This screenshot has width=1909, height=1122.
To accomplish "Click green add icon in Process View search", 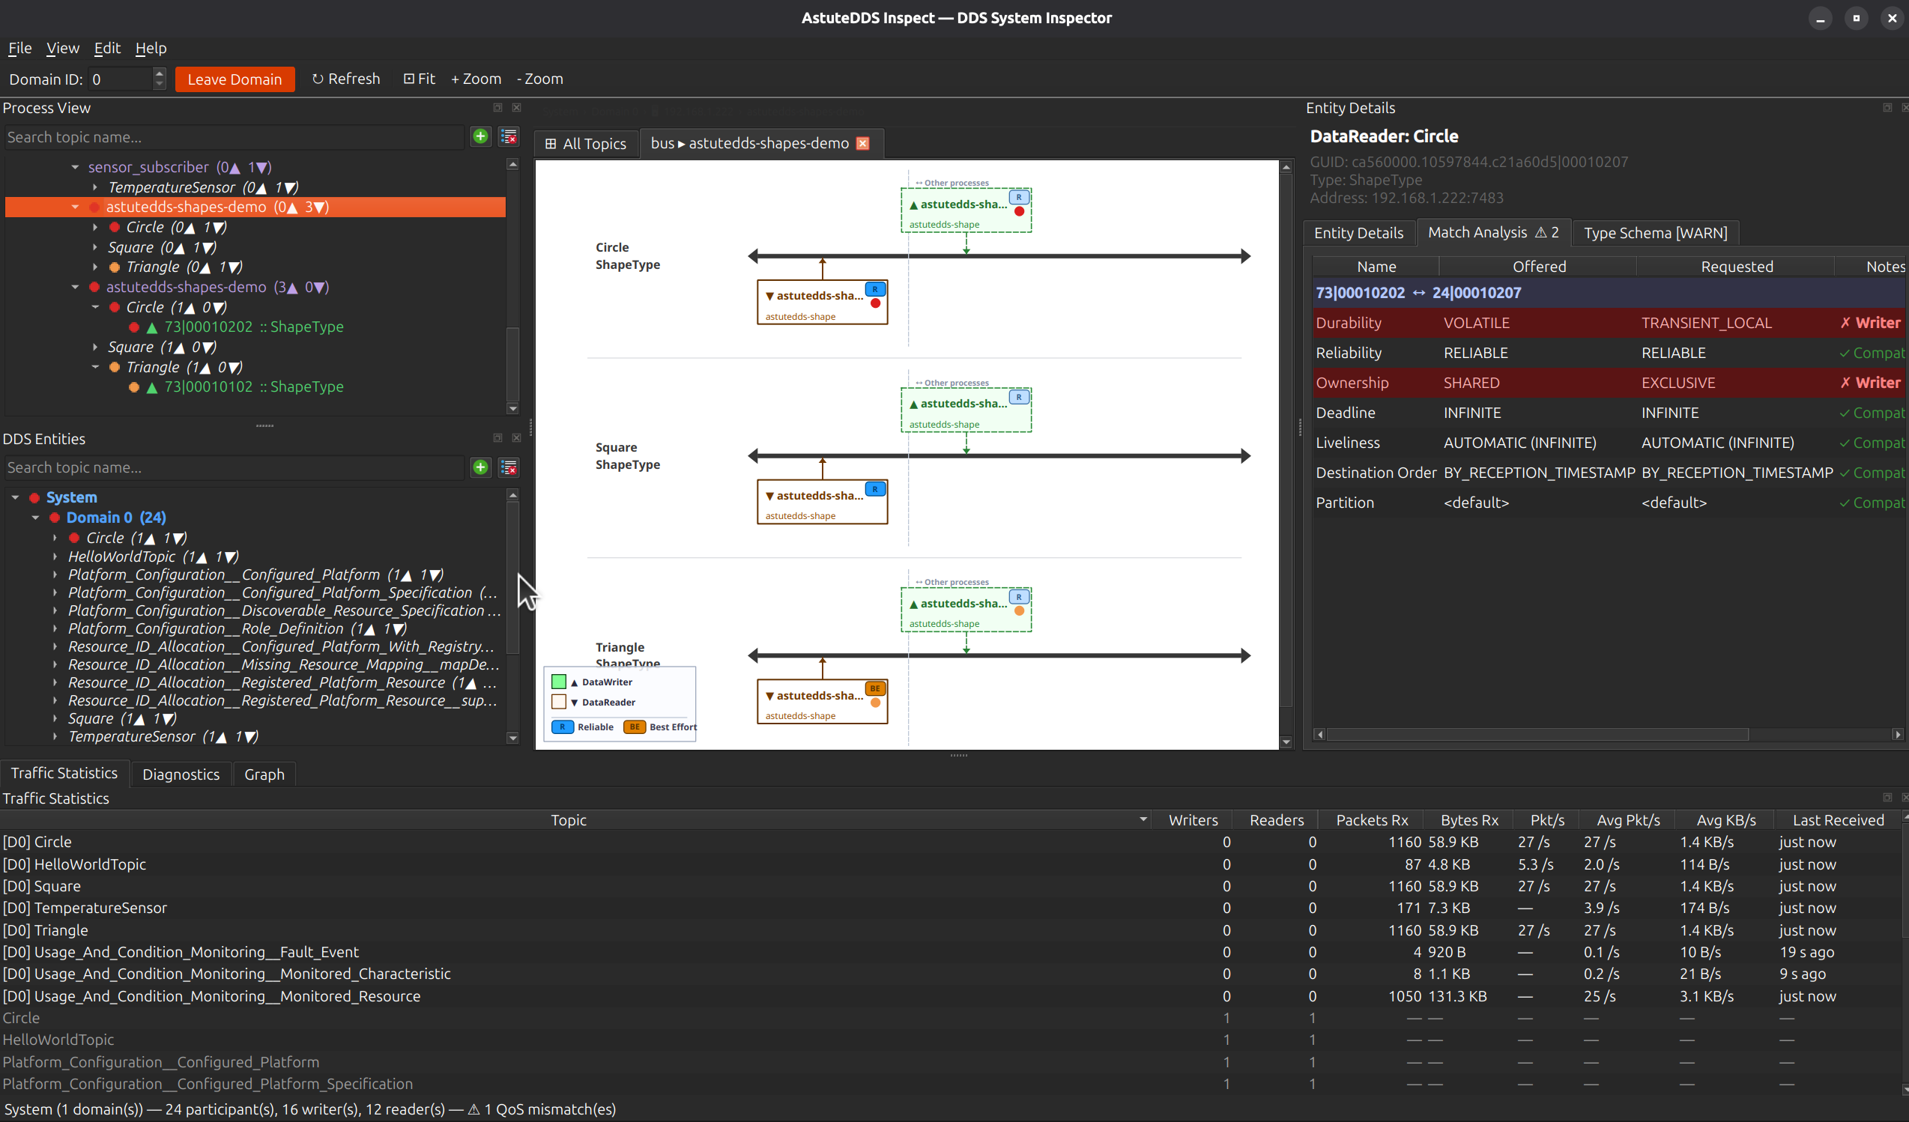I will click(x=480, y=136).
